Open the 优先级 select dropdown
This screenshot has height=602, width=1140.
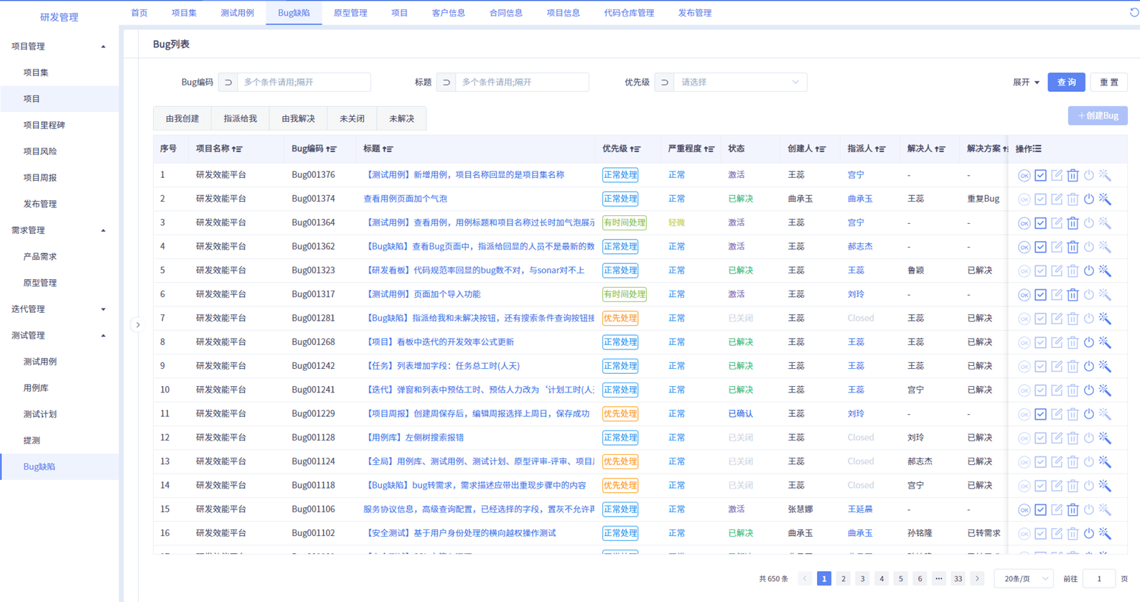(739, 83)
